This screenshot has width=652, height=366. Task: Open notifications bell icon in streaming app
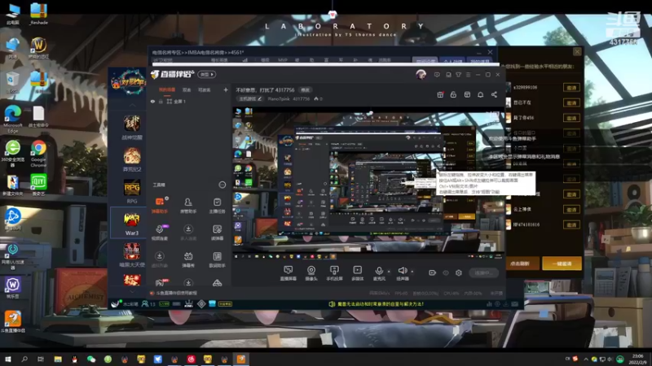(x=480, y=94)
